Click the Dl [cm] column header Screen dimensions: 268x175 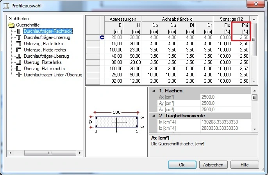click(x=186, y=28)
